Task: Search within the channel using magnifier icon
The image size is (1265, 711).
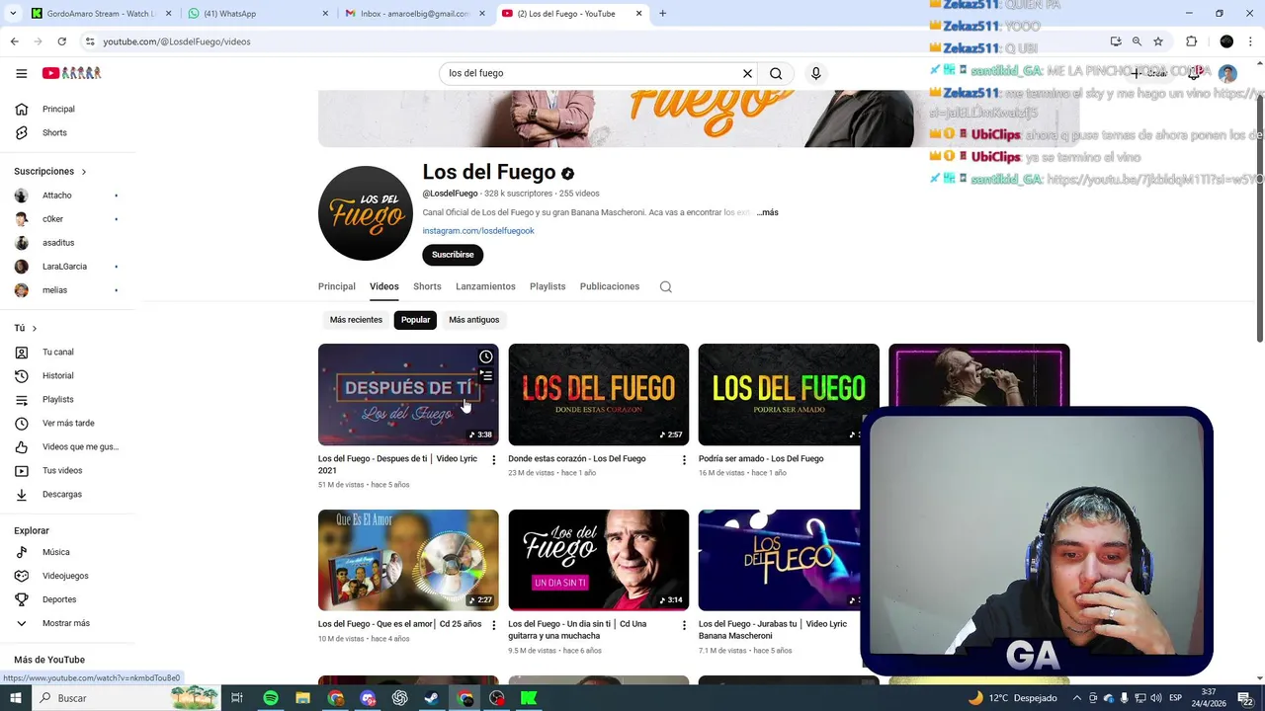Action: pyautogui.click(x=665, y=286)
